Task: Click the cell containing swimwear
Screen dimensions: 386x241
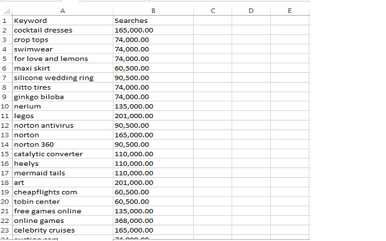Action: point(63,49)
